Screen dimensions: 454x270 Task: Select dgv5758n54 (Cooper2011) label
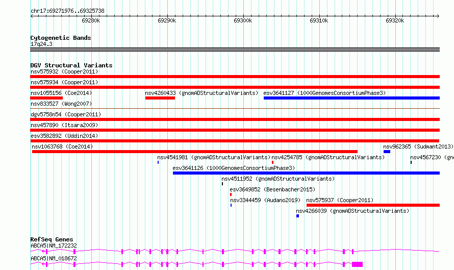click(x=66, y=114)
